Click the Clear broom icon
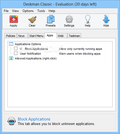Screen dimensions: 120x134 (32, 20)
